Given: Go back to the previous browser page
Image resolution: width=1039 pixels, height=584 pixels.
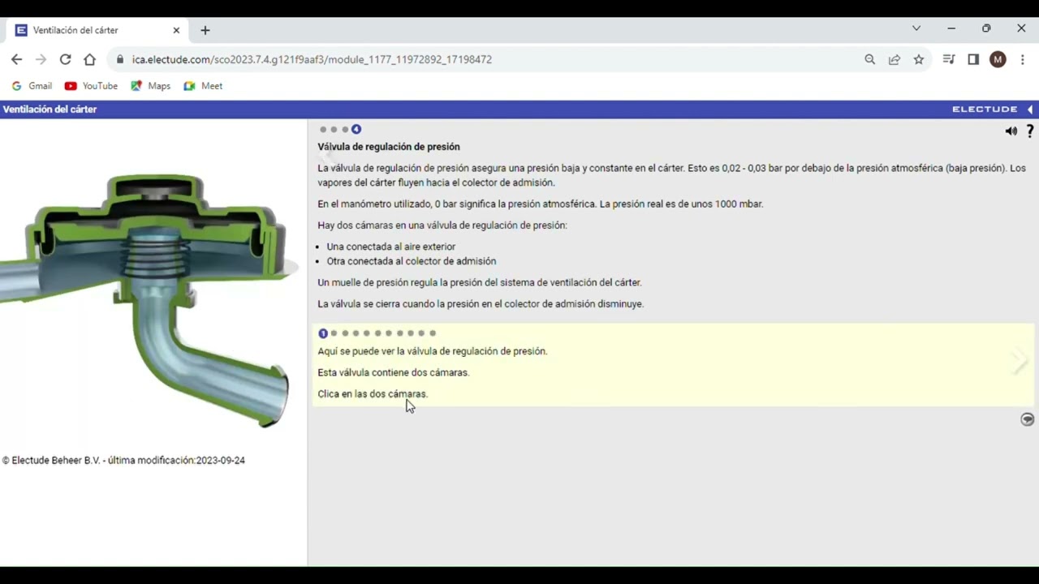Looking at the screenshot, I should [x=16, y=59].
